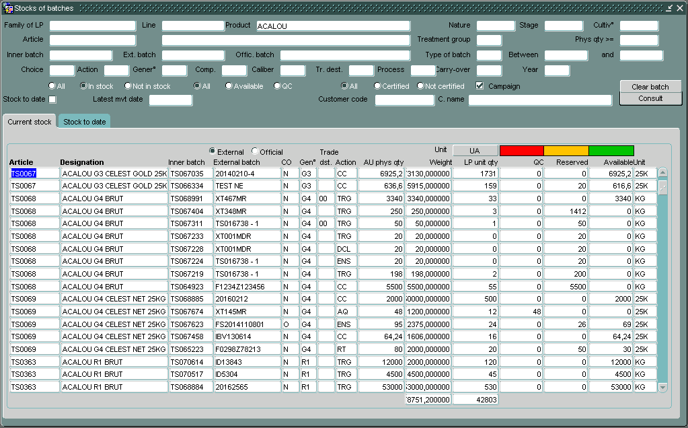Click the Year input field
This screenshot has width=688, height=428.
(558, 70)
